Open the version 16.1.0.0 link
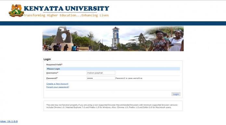Screen dimensions: 226x125 [9, 121]
